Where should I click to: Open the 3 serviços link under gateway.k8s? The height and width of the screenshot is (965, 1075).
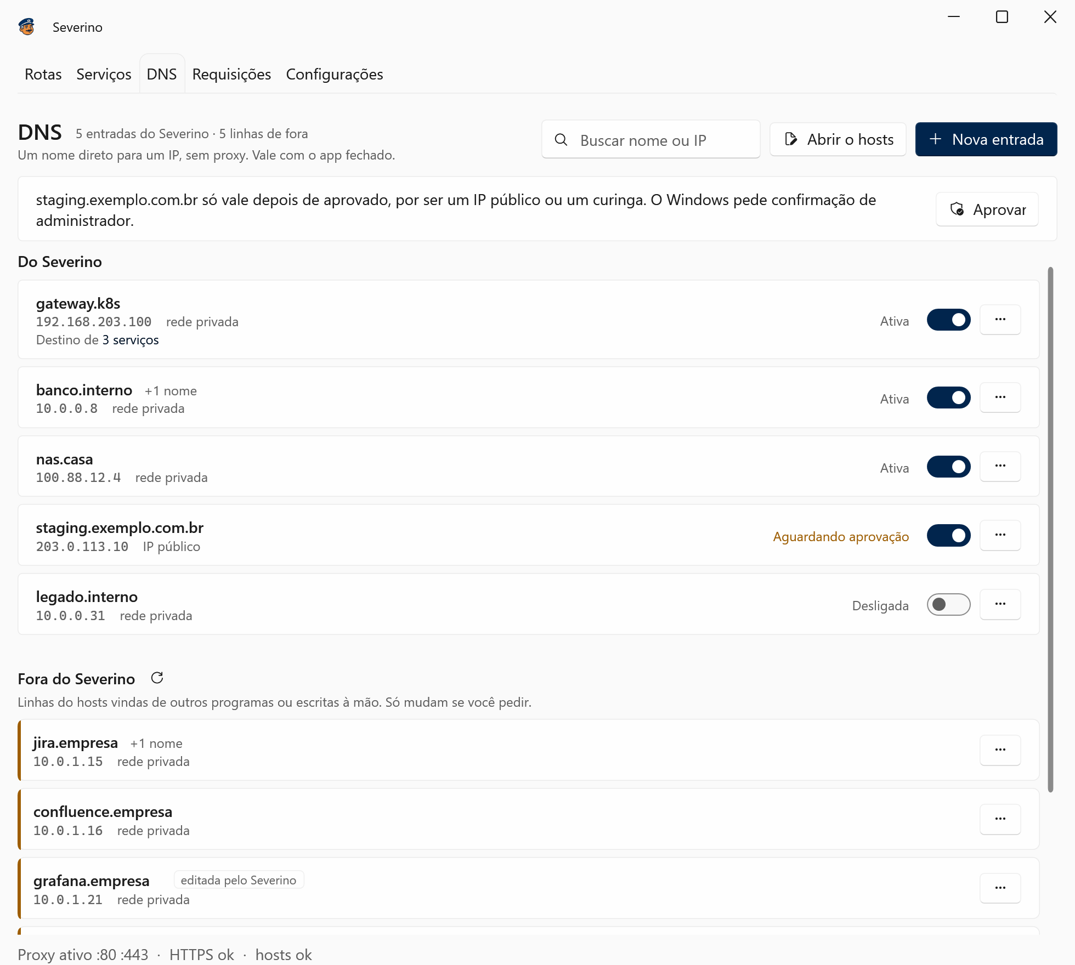click(x=131, y=340)
